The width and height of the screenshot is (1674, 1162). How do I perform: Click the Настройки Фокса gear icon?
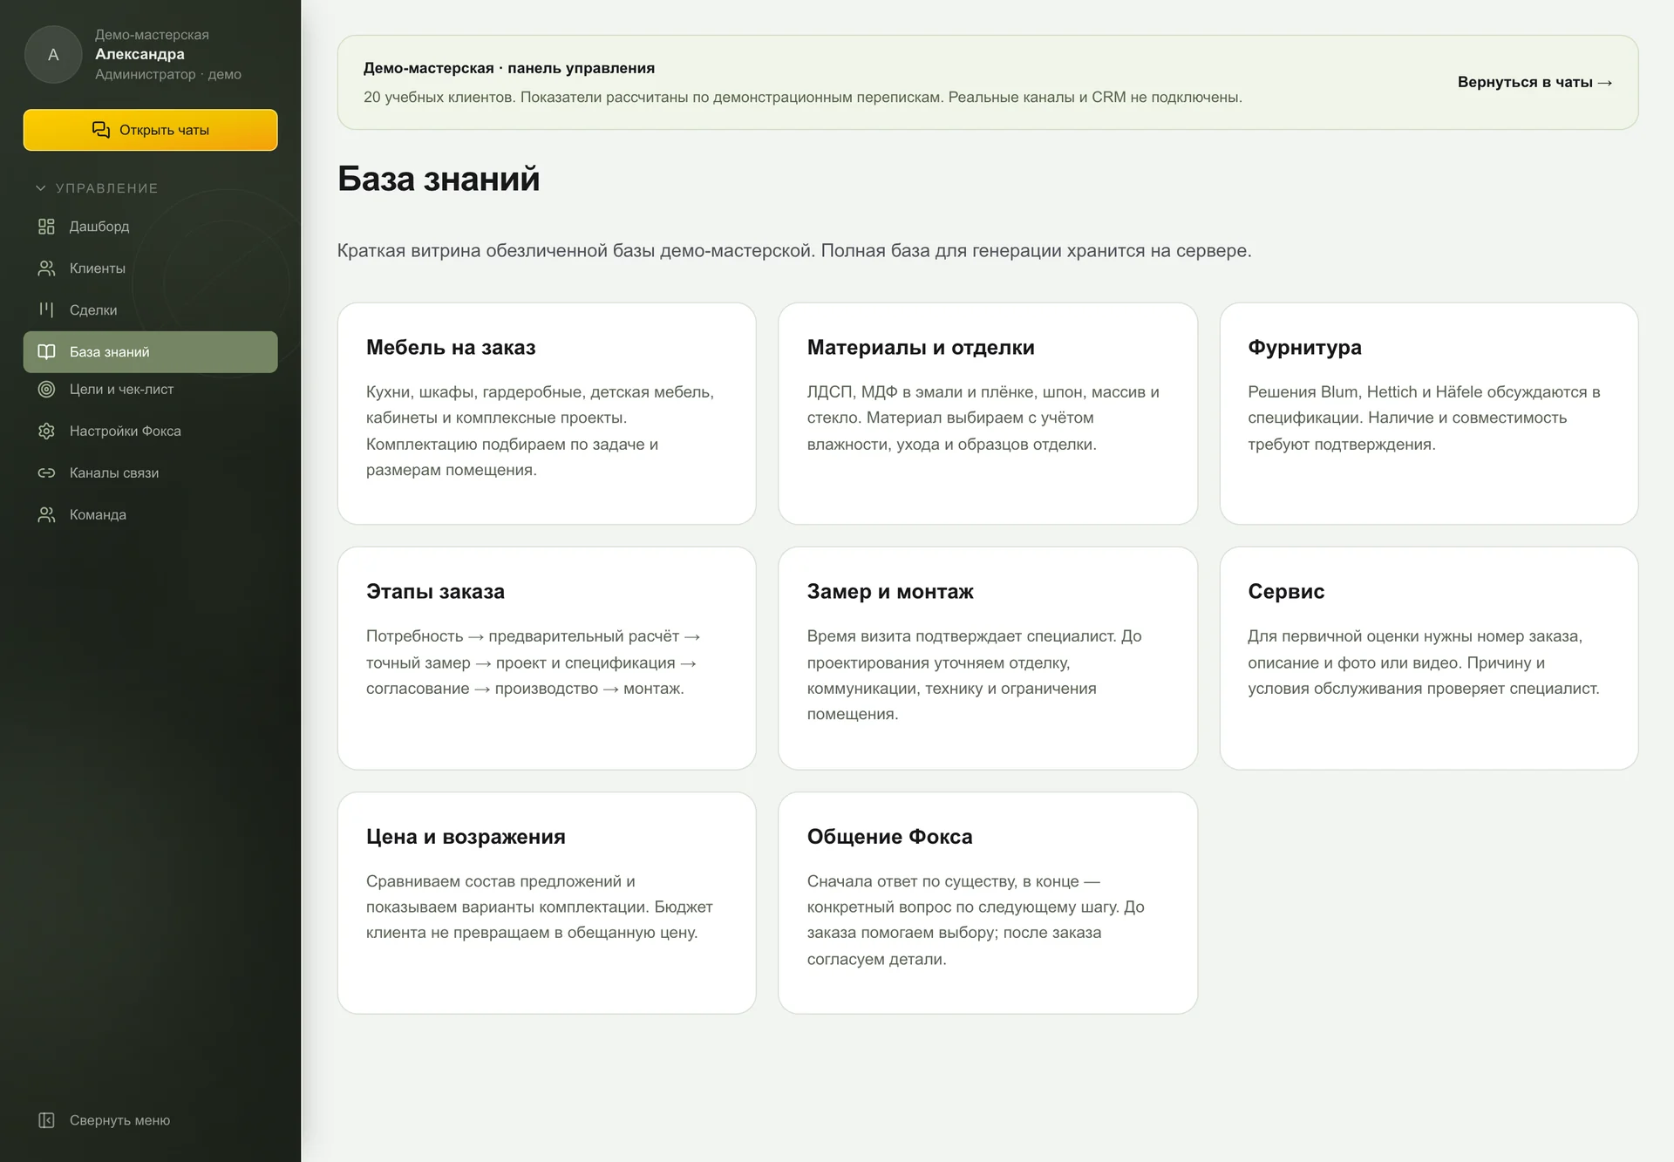click(46, 432)
